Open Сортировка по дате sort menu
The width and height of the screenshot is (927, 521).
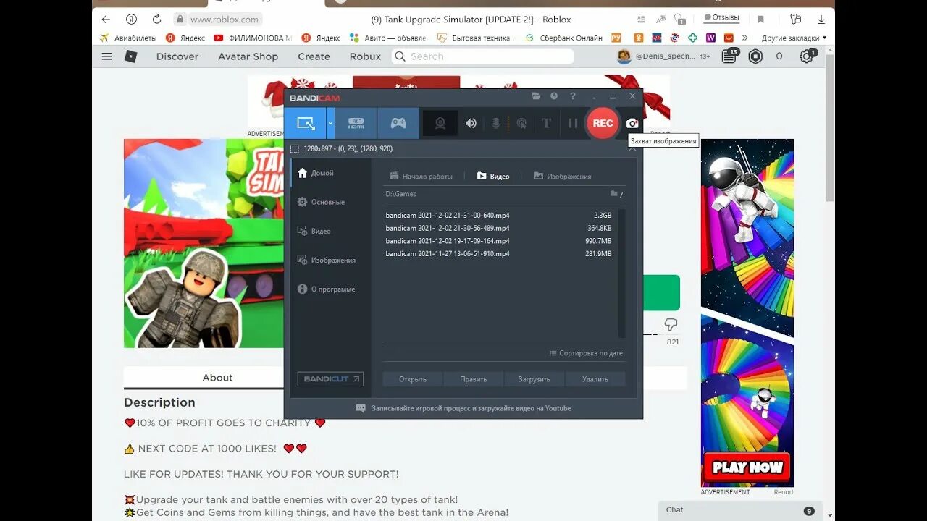tap(586, 353)
